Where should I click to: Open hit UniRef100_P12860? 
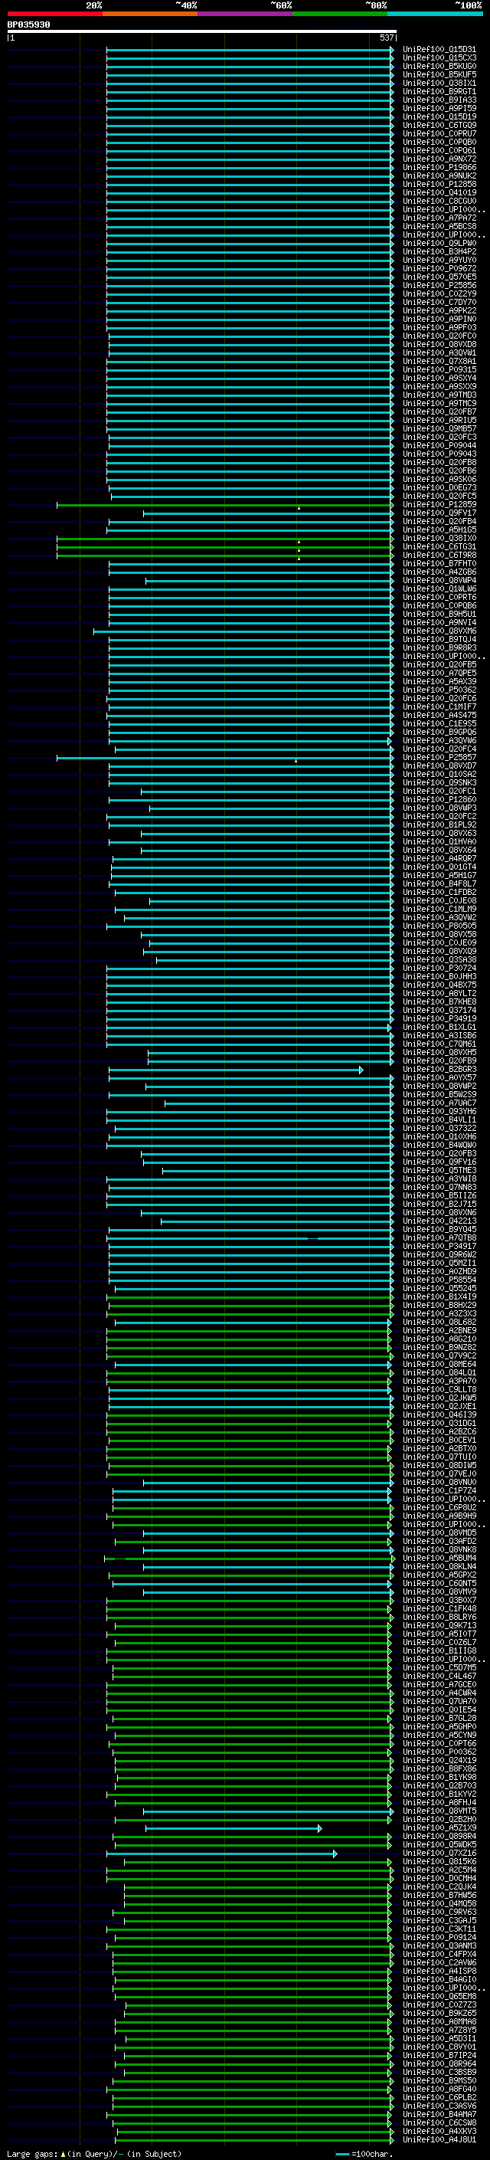(439, 800)
